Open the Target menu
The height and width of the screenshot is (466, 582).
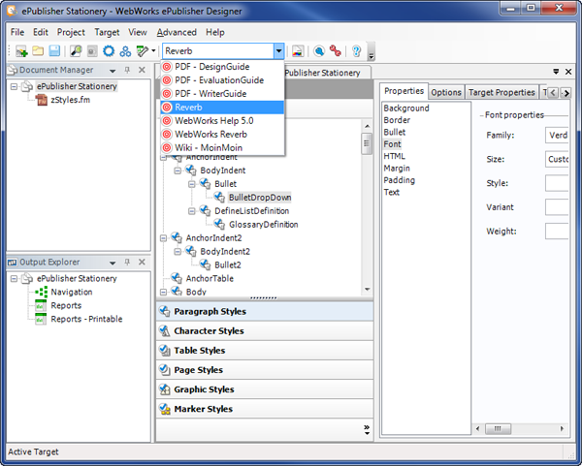coord(107,32)
